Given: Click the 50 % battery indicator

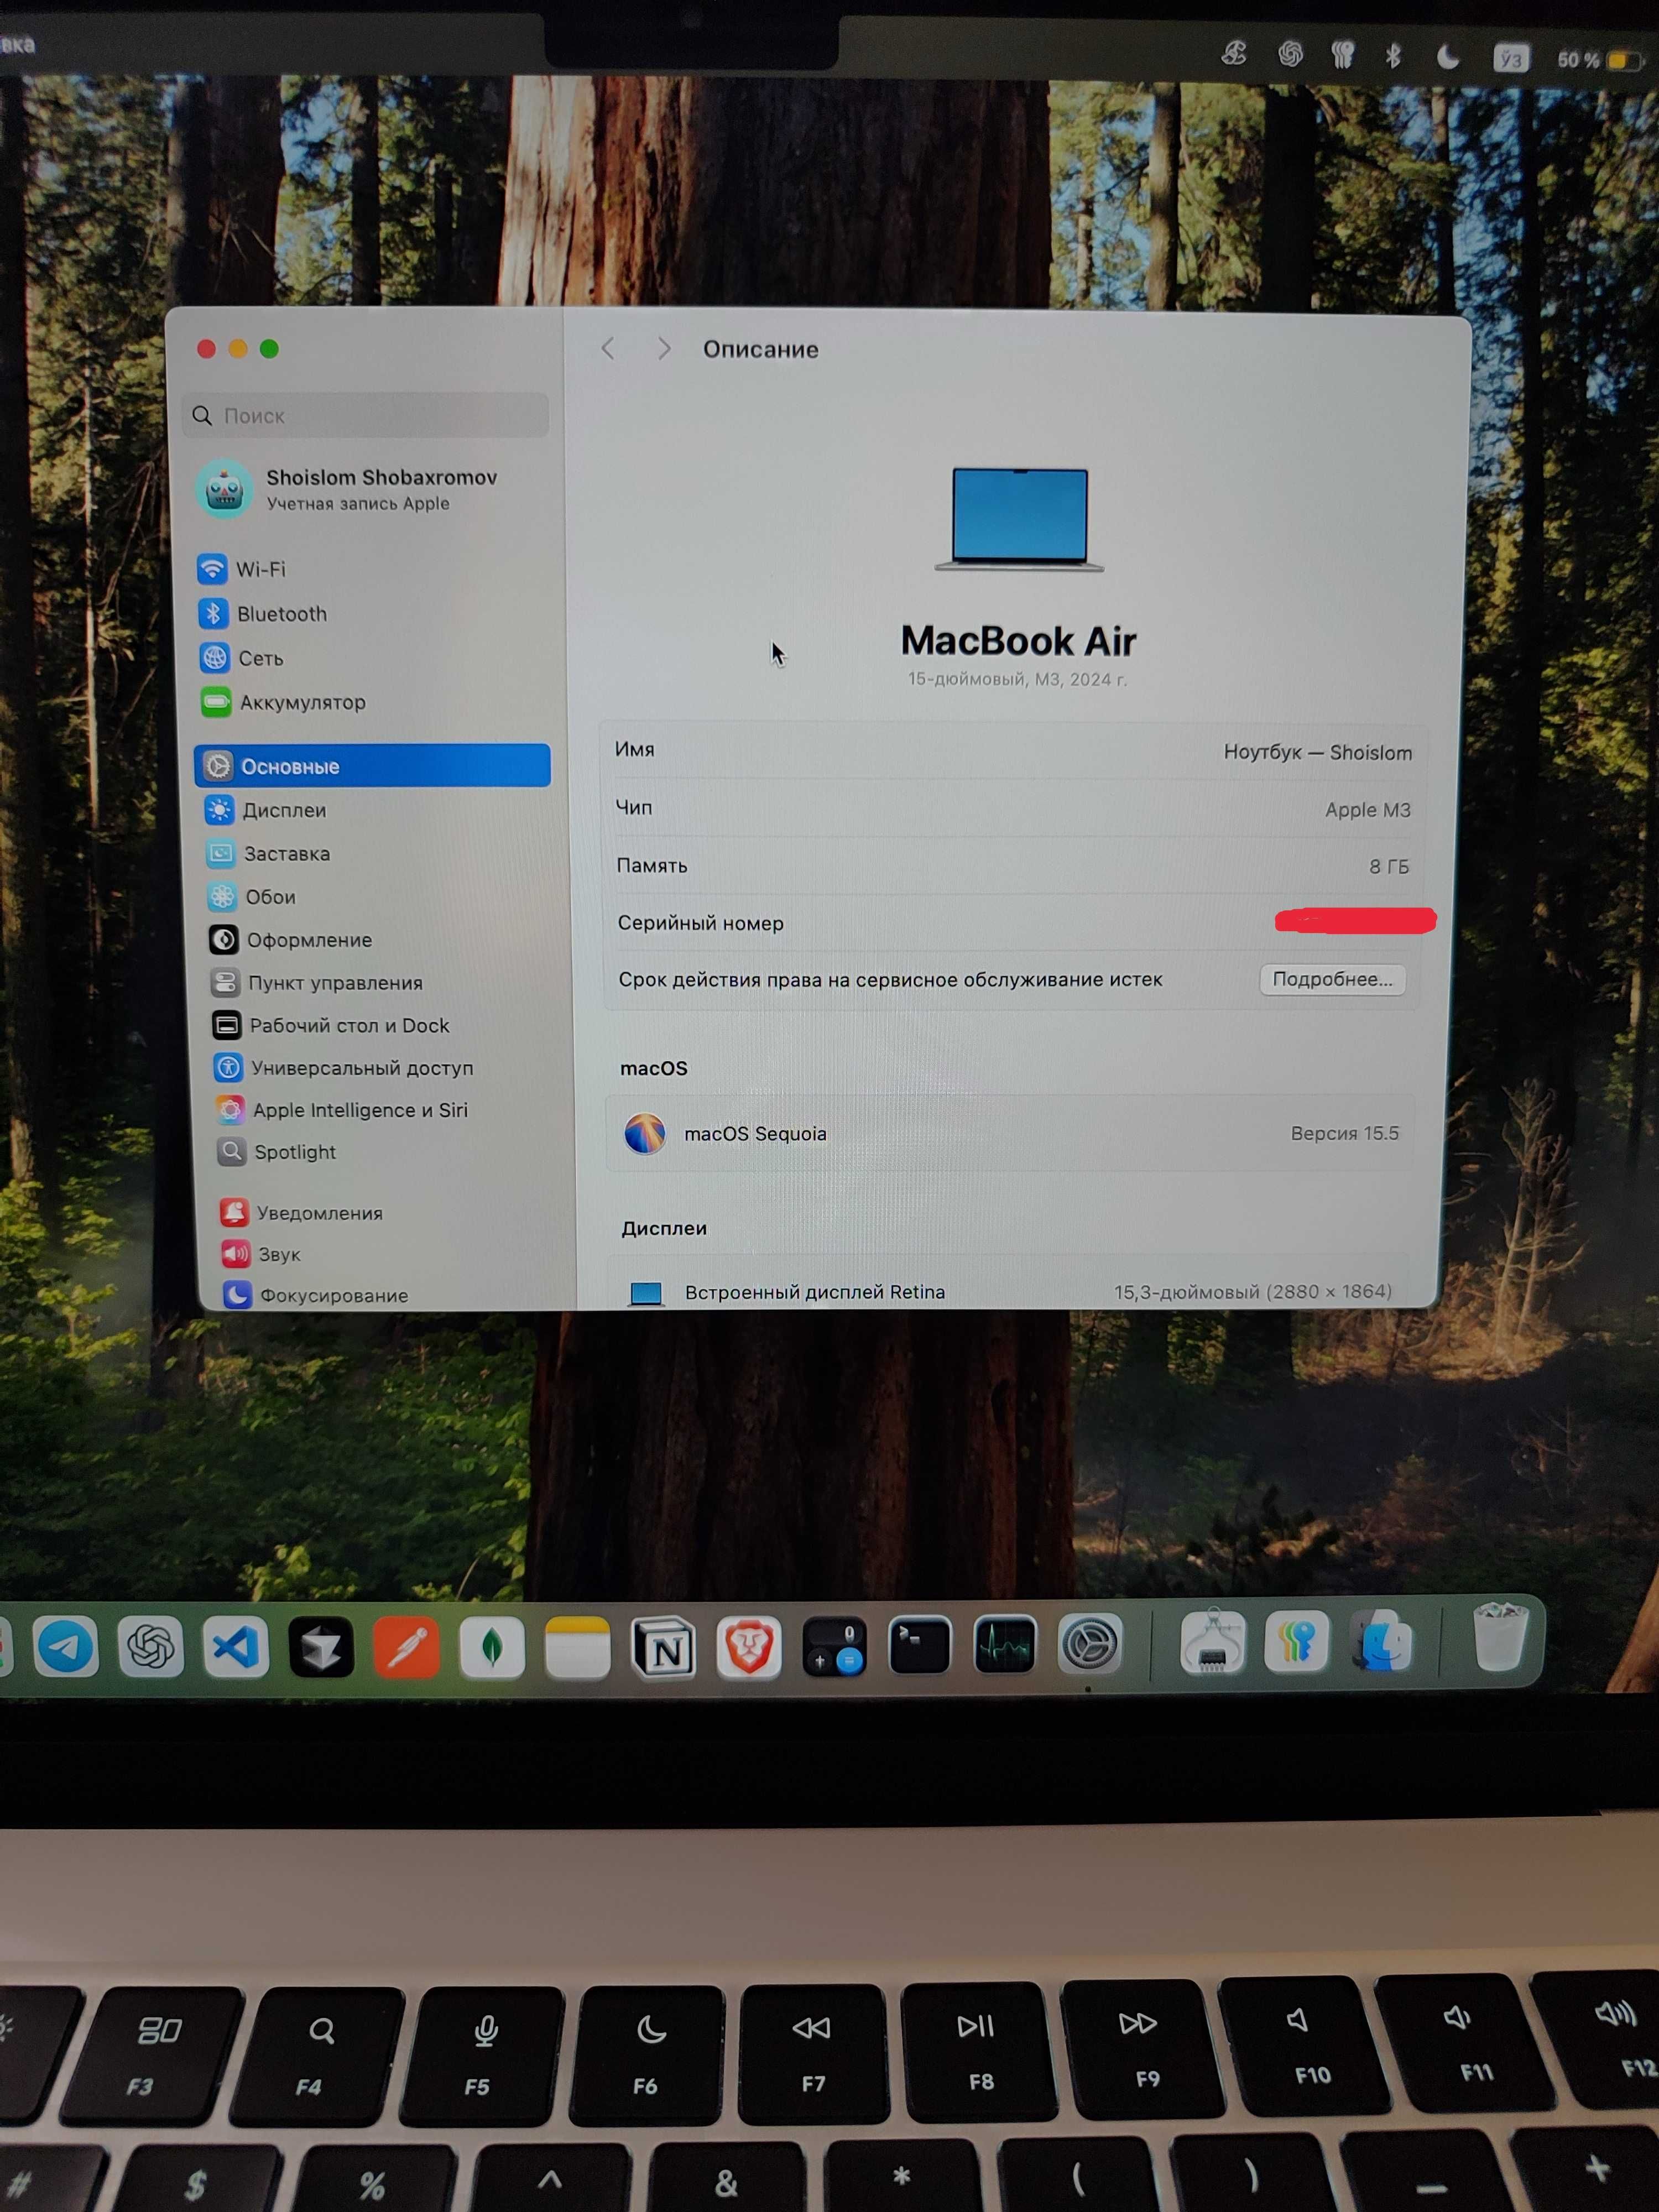Looking at the screenshot, I should [x=1600, y=61].
